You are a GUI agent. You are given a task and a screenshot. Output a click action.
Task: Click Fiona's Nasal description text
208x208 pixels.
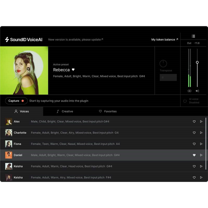click(75, 144)
